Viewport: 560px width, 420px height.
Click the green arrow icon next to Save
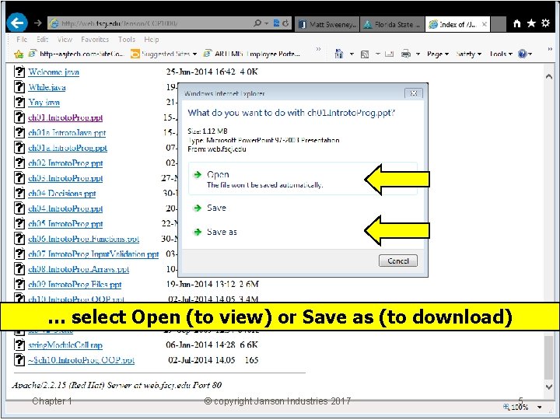pos(198,208)
